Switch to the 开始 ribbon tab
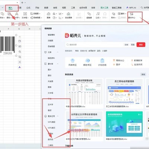 tap(37, 8)
